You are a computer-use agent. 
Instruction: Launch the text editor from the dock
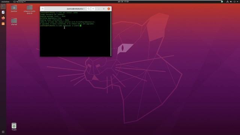click(3, 12)
